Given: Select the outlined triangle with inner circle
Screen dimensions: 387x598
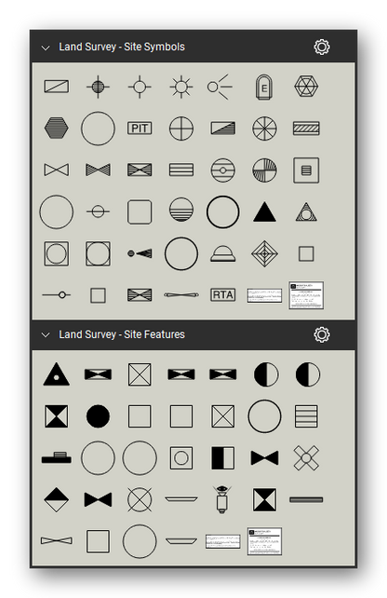Looking at the screenshot, I should (x=306, y=212).
